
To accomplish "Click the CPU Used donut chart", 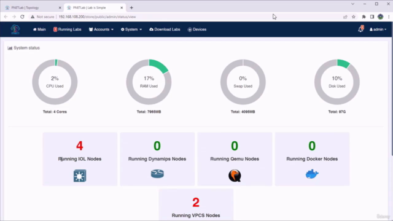I will (55, 82).
